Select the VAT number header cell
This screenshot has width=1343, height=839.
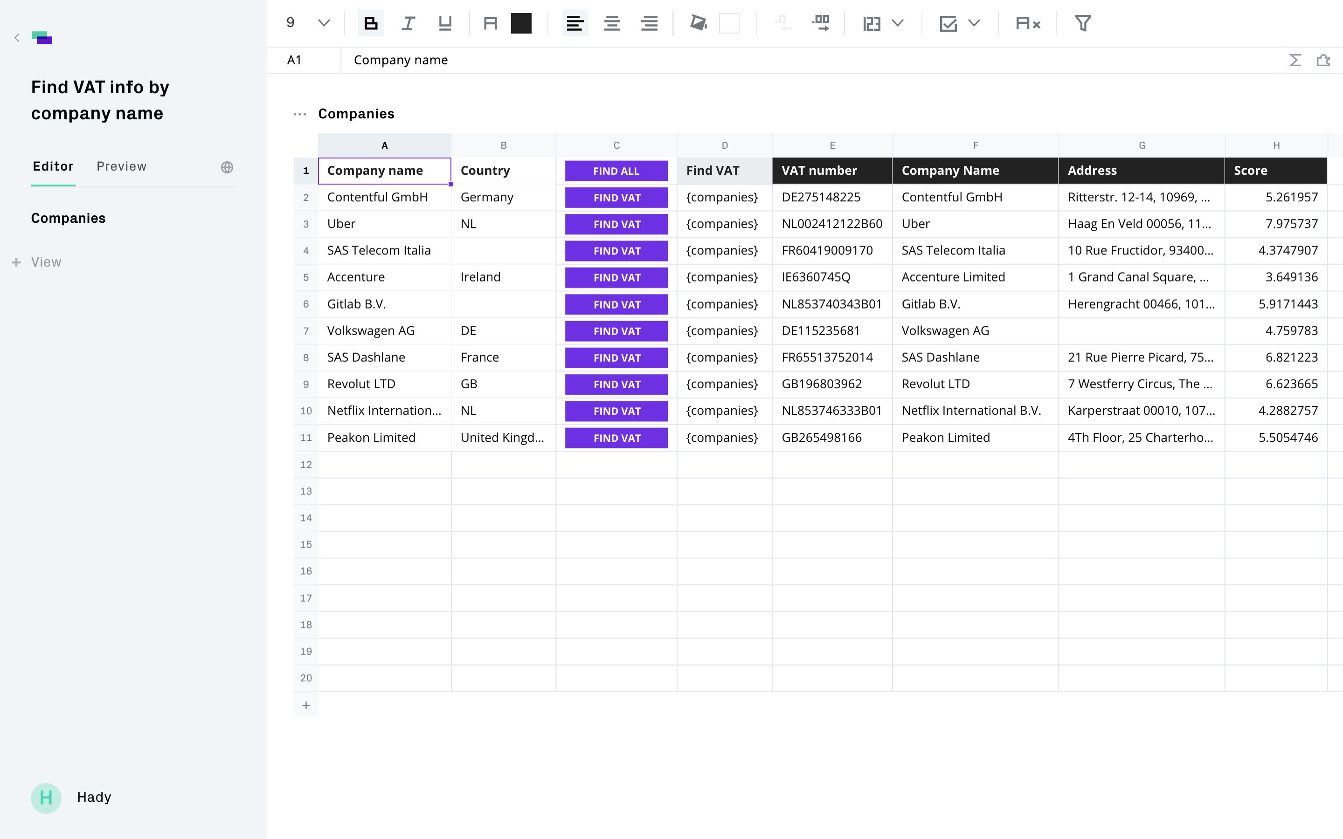point(832,170)
